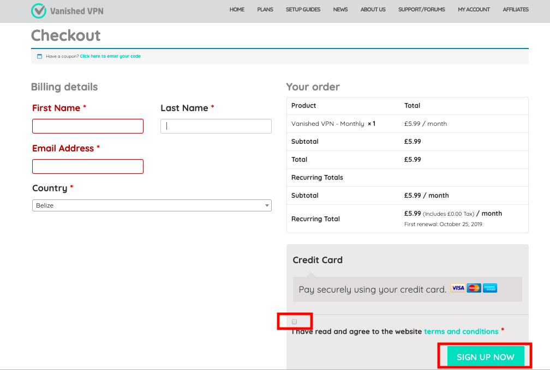Click the 'Billing details' heading

pos(64,87)
